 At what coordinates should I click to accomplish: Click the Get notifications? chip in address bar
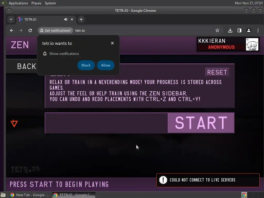[56, 30]
